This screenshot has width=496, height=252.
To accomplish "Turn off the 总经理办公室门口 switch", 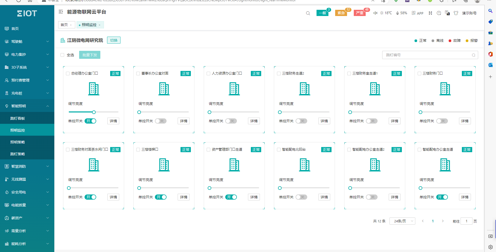I will tap(91, 121).
